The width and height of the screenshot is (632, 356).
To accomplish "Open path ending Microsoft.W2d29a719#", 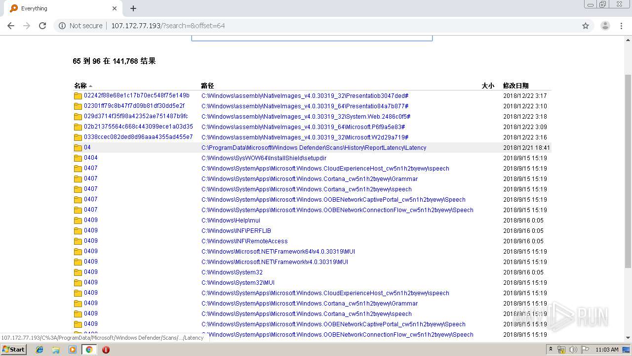I will pos(305,137).
